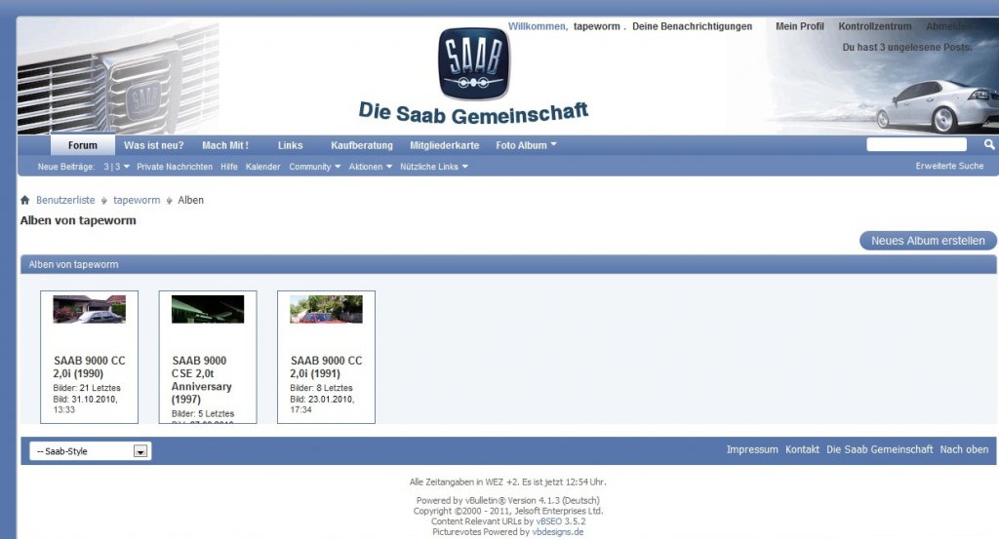Open the Nützliche Links dropdown

tap(434, 167)
